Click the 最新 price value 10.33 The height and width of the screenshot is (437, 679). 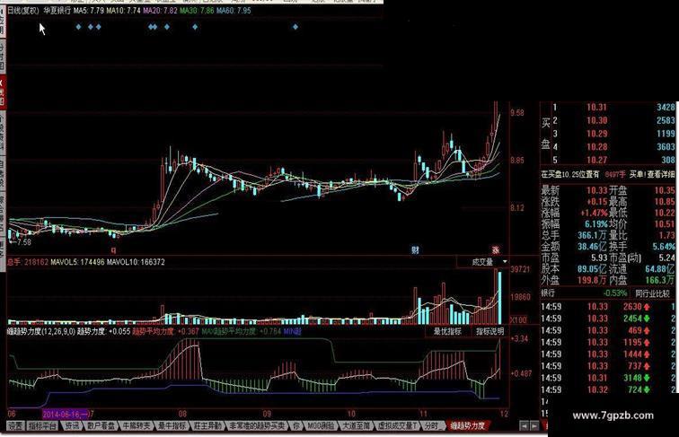596,190
